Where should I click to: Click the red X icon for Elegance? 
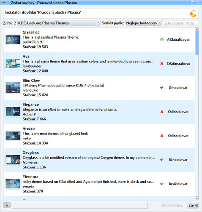(x=162, y=112)
